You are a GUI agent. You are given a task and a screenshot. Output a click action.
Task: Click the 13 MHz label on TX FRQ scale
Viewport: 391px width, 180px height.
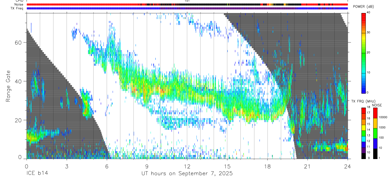coord(368,135)
